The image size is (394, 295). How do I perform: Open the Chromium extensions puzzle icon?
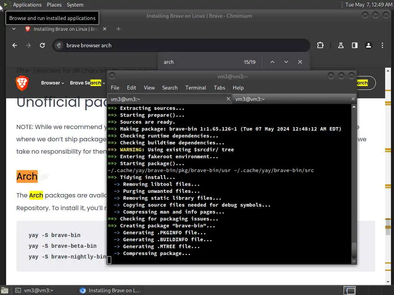[x=321, y=45]
